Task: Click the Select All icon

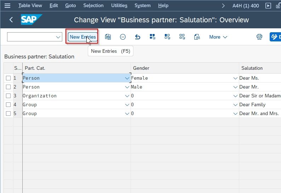Action: pos(153,37)
